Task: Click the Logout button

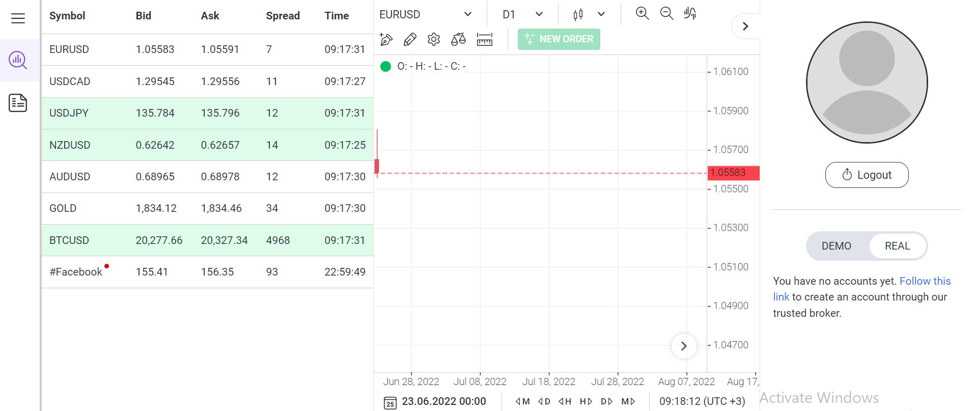Action: click(867, 175)
